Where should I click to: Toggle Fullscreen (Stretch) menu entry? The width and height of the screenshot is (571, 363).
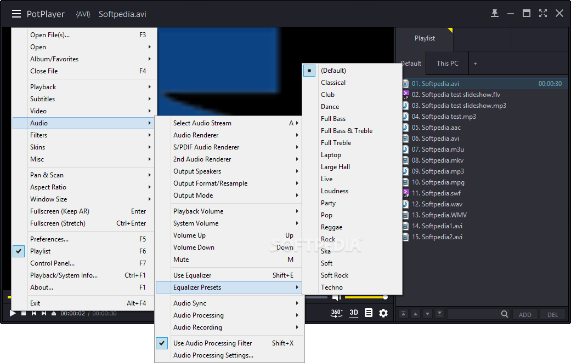click(x=84, y=223)
